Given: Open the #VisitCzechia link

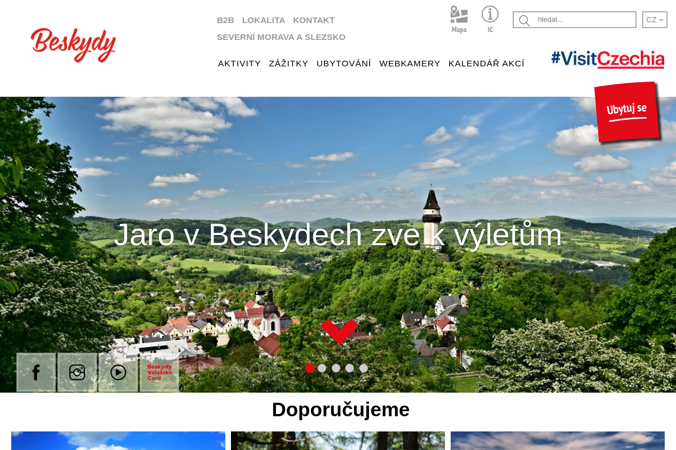Looking at the screenshot, I should click(607, 58).
